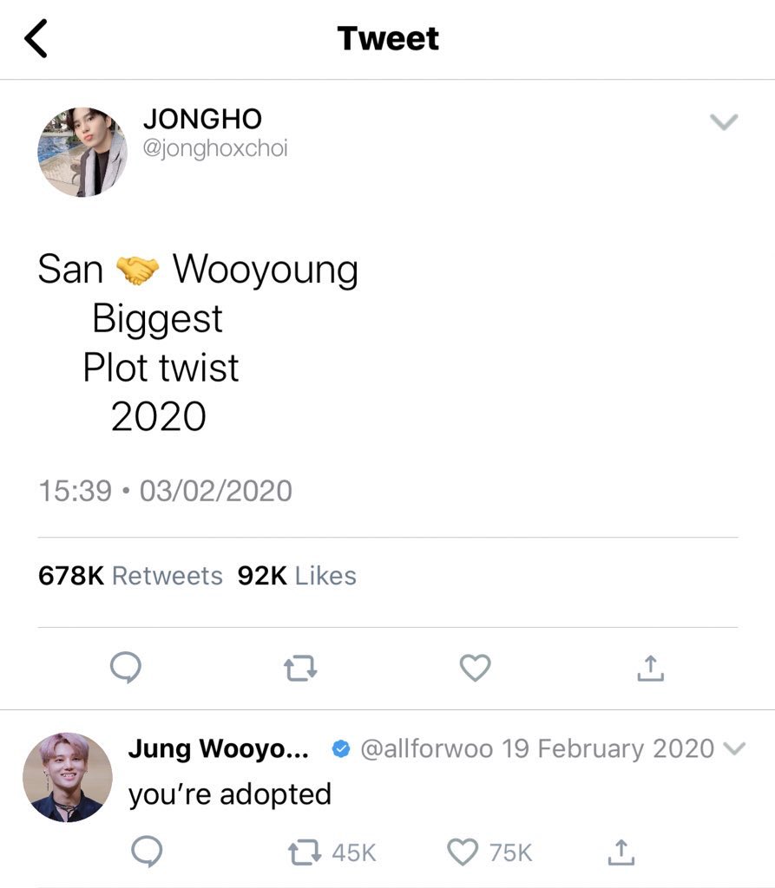Viewport: 775px width, 888px height.
Task: Go back using the arrow icon
Action: tap(36, 38)
